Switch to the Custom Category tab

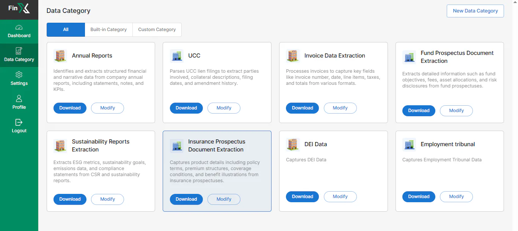pyautogui.click(x=157, y=30)
